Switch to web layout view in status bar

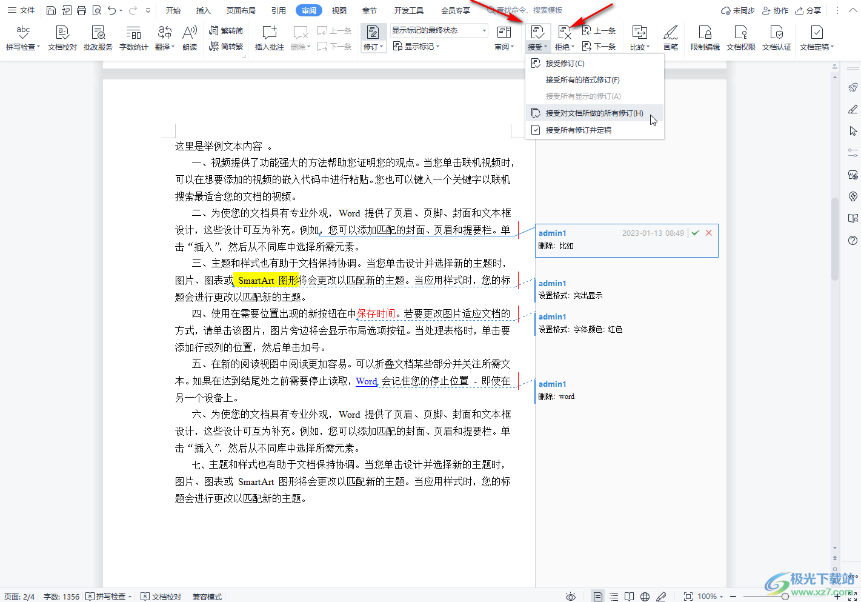click(x=645, y=597)
